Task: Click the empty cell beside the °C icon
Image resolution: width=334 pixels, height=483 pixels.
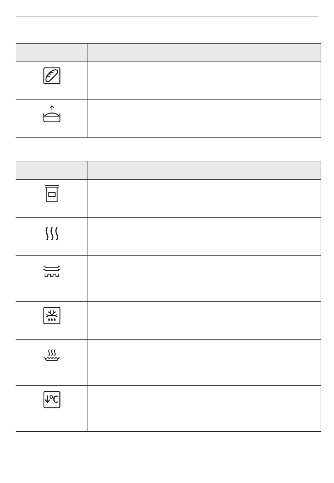Action: (204, 408)
